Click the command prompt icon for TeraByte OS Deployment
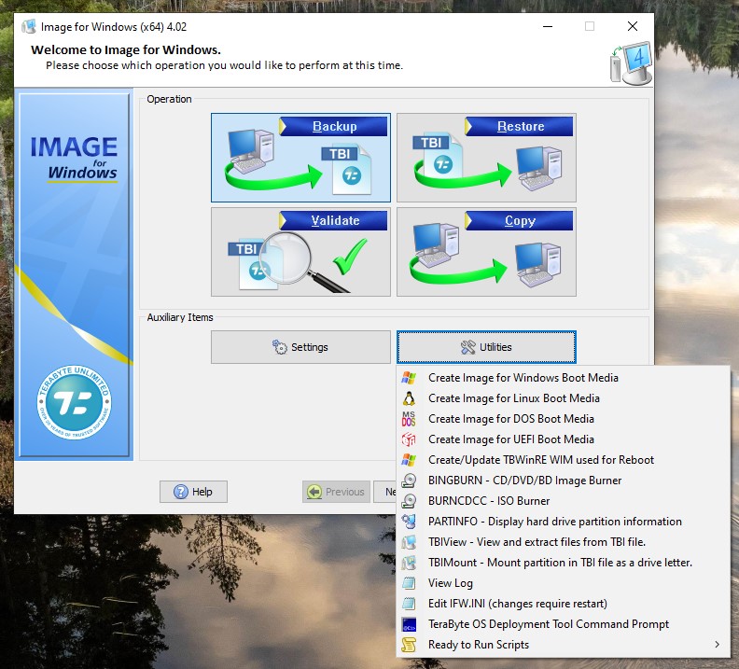The height and width of the screenshot is (669, 739). tap(409, 624)
